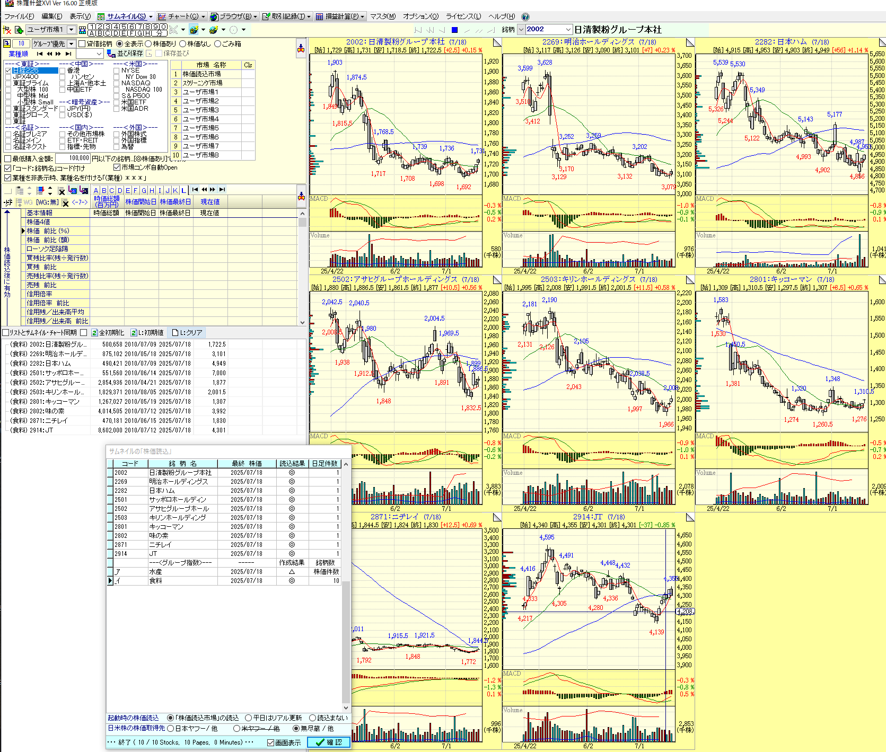Click the black X clear column icon
This screenshot has width=886, height=752.
point(62,190)
